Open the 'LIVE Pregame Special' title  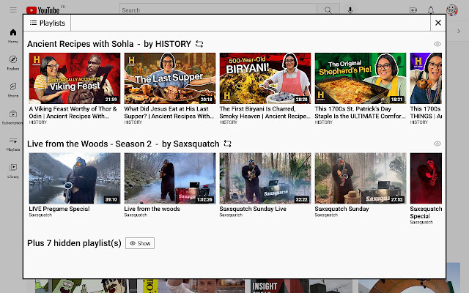59,209
